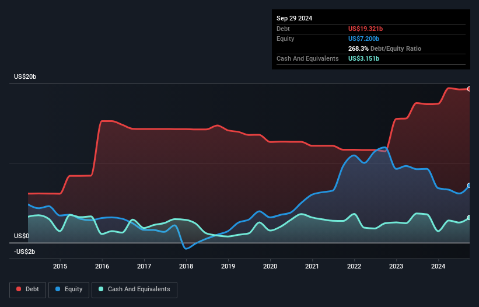
Task: Select the blue Equity endpoint marker on chart
Action: (x=469, y=186)
